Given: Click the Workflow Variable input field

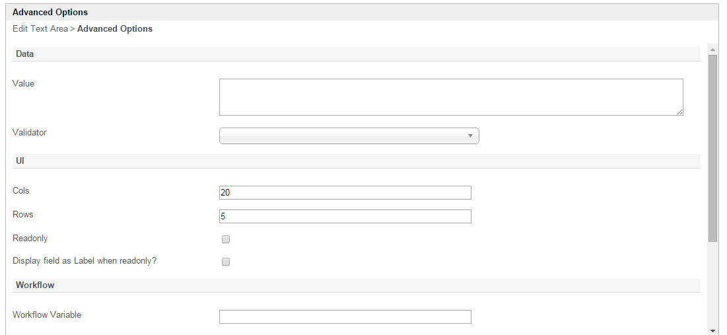Looking at the screenshot, I should 345,316.
